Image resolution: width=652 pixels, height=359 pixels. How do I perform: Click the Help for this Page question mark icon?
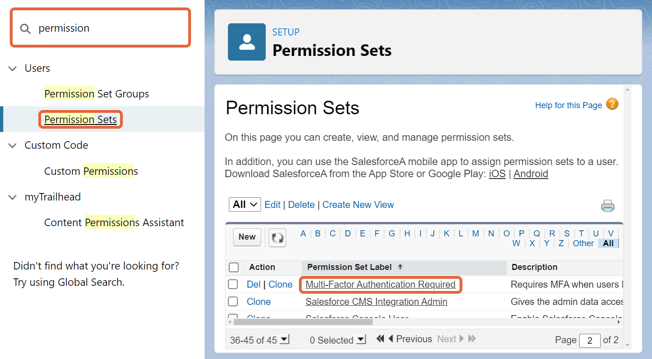point(612,104)
